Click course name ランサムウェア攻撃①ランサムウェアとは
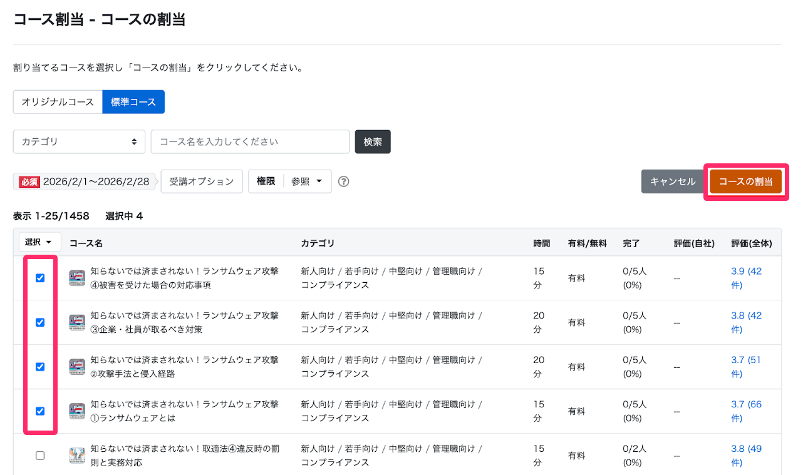This screenshot has height=475, width=803. 185,411
